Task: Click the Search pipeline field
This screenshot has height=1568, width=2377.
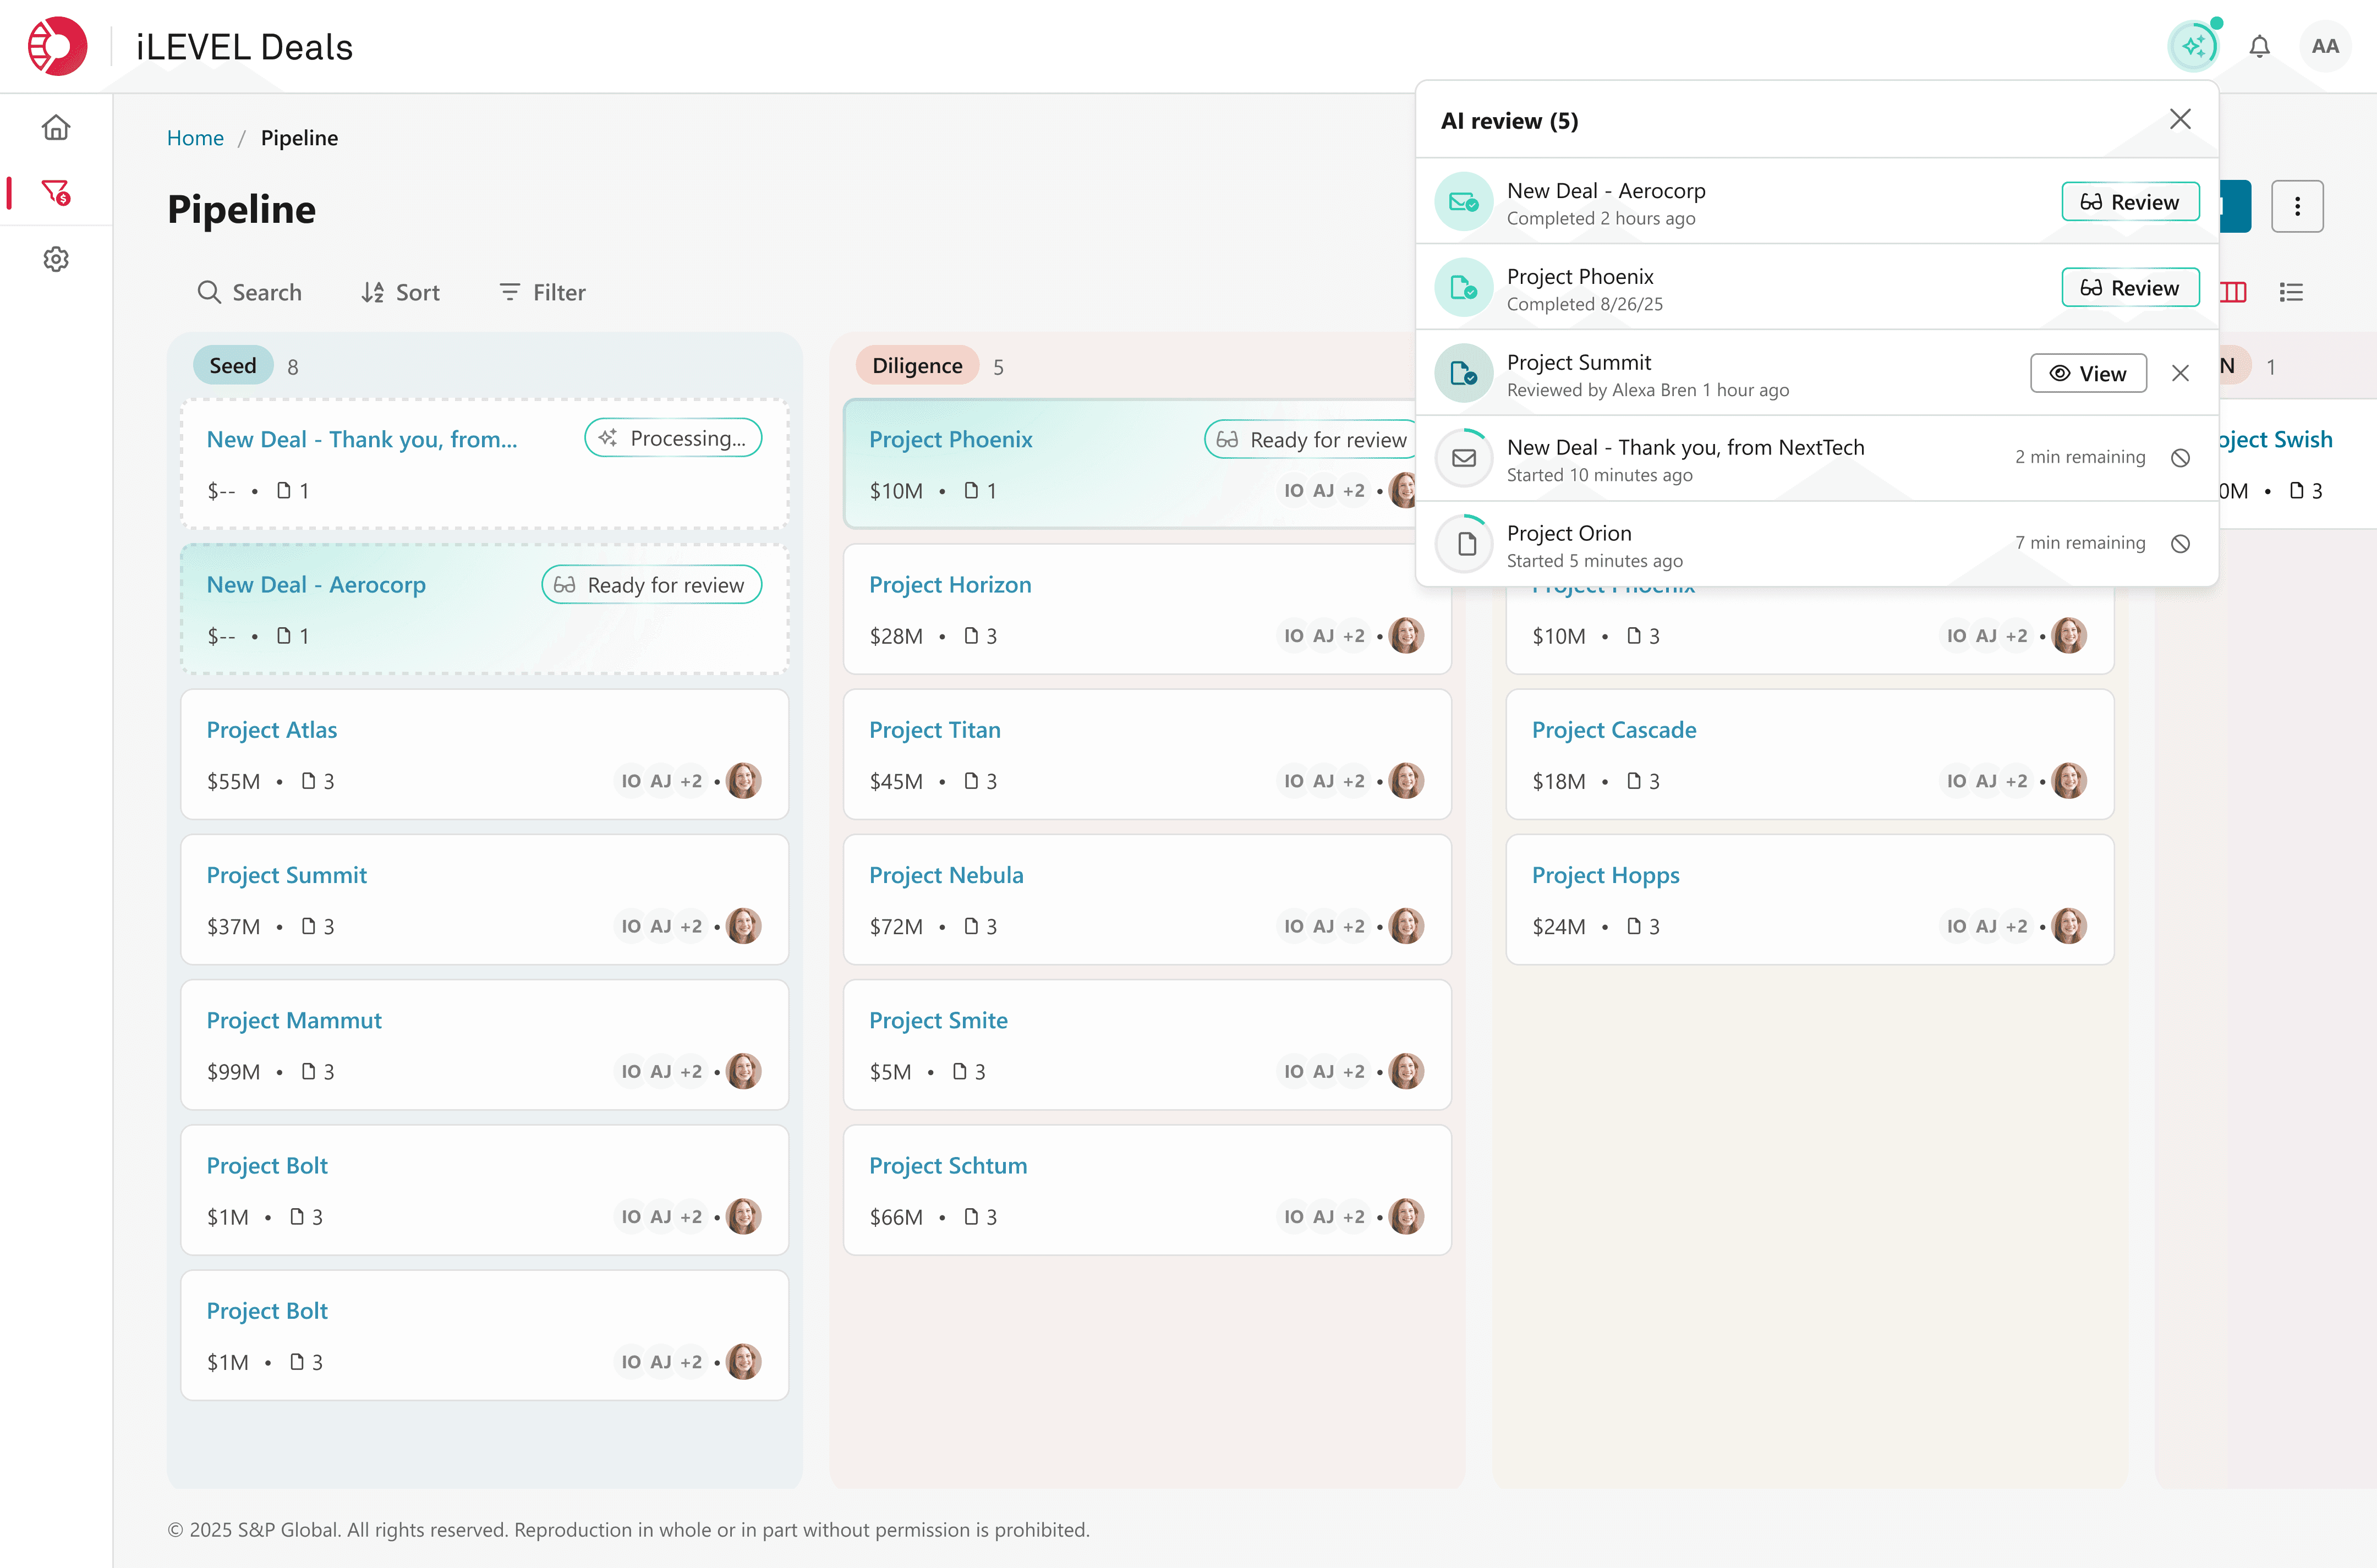Action: [250, 292]
